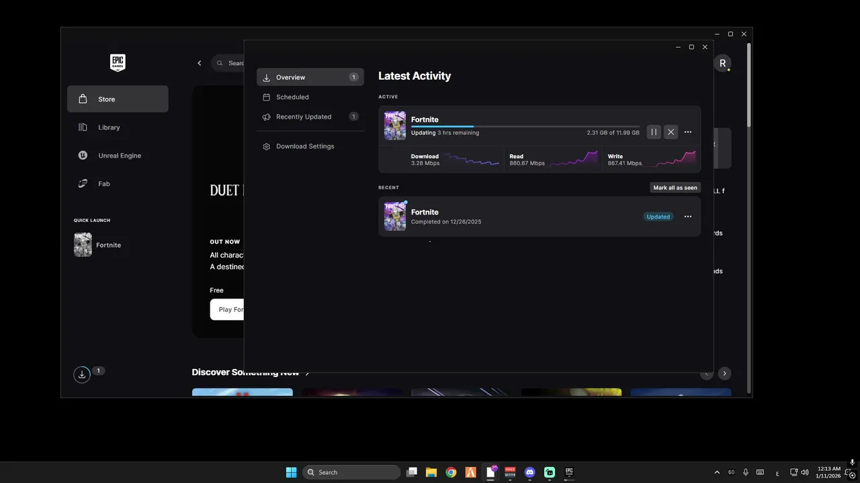The height and width of the screenshot is (483, 860).
Task: Click the 'Updating 3 hrs remaining' status text
Action: (x=445, y=133)
